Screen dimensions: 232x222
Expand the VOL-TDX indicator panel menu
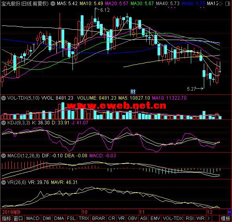coord(4,98)
